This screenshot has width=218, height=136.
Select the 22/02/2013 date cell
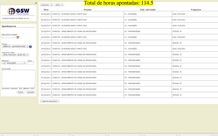click(46, 20)
